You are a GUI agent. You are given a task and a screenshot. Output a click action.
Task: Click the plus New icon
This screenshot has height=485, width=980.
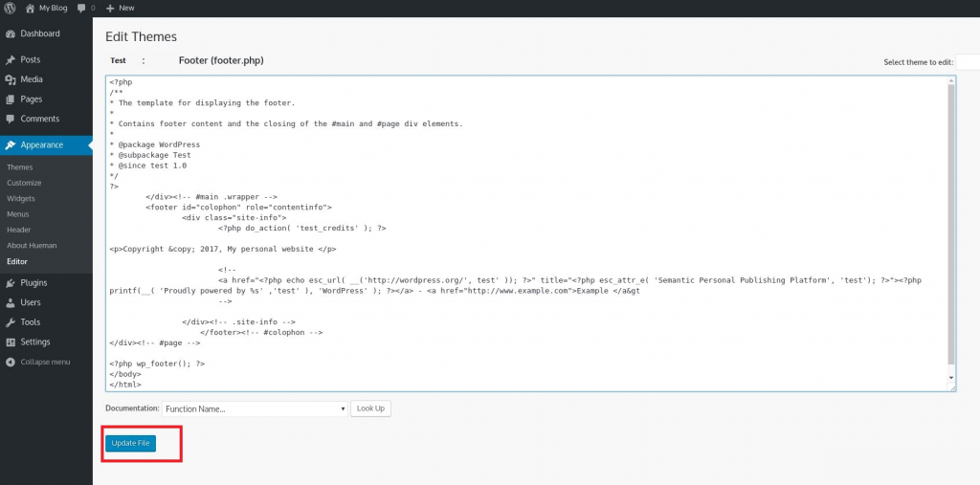110,8
